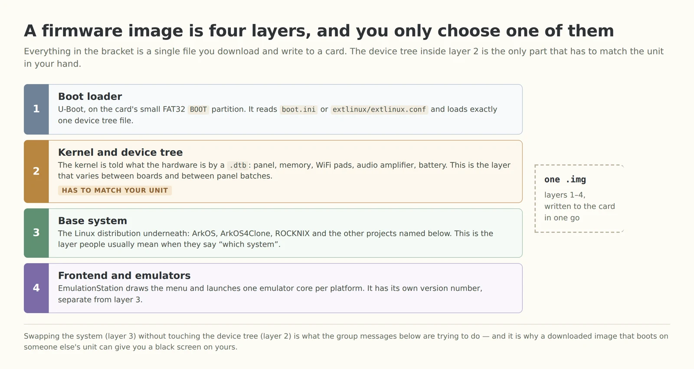Click the number 3 badge beside Base system
694x369 pixels.
(x=36, y=233)
